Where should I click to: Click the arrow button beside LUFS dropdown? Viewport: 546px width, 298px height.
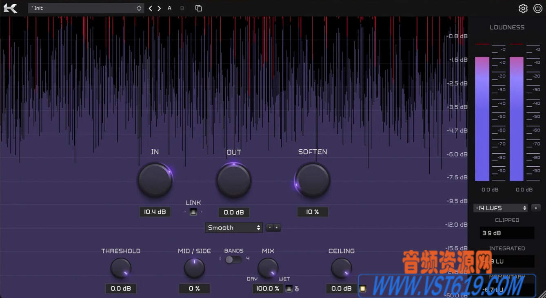(x=536, y=208)
